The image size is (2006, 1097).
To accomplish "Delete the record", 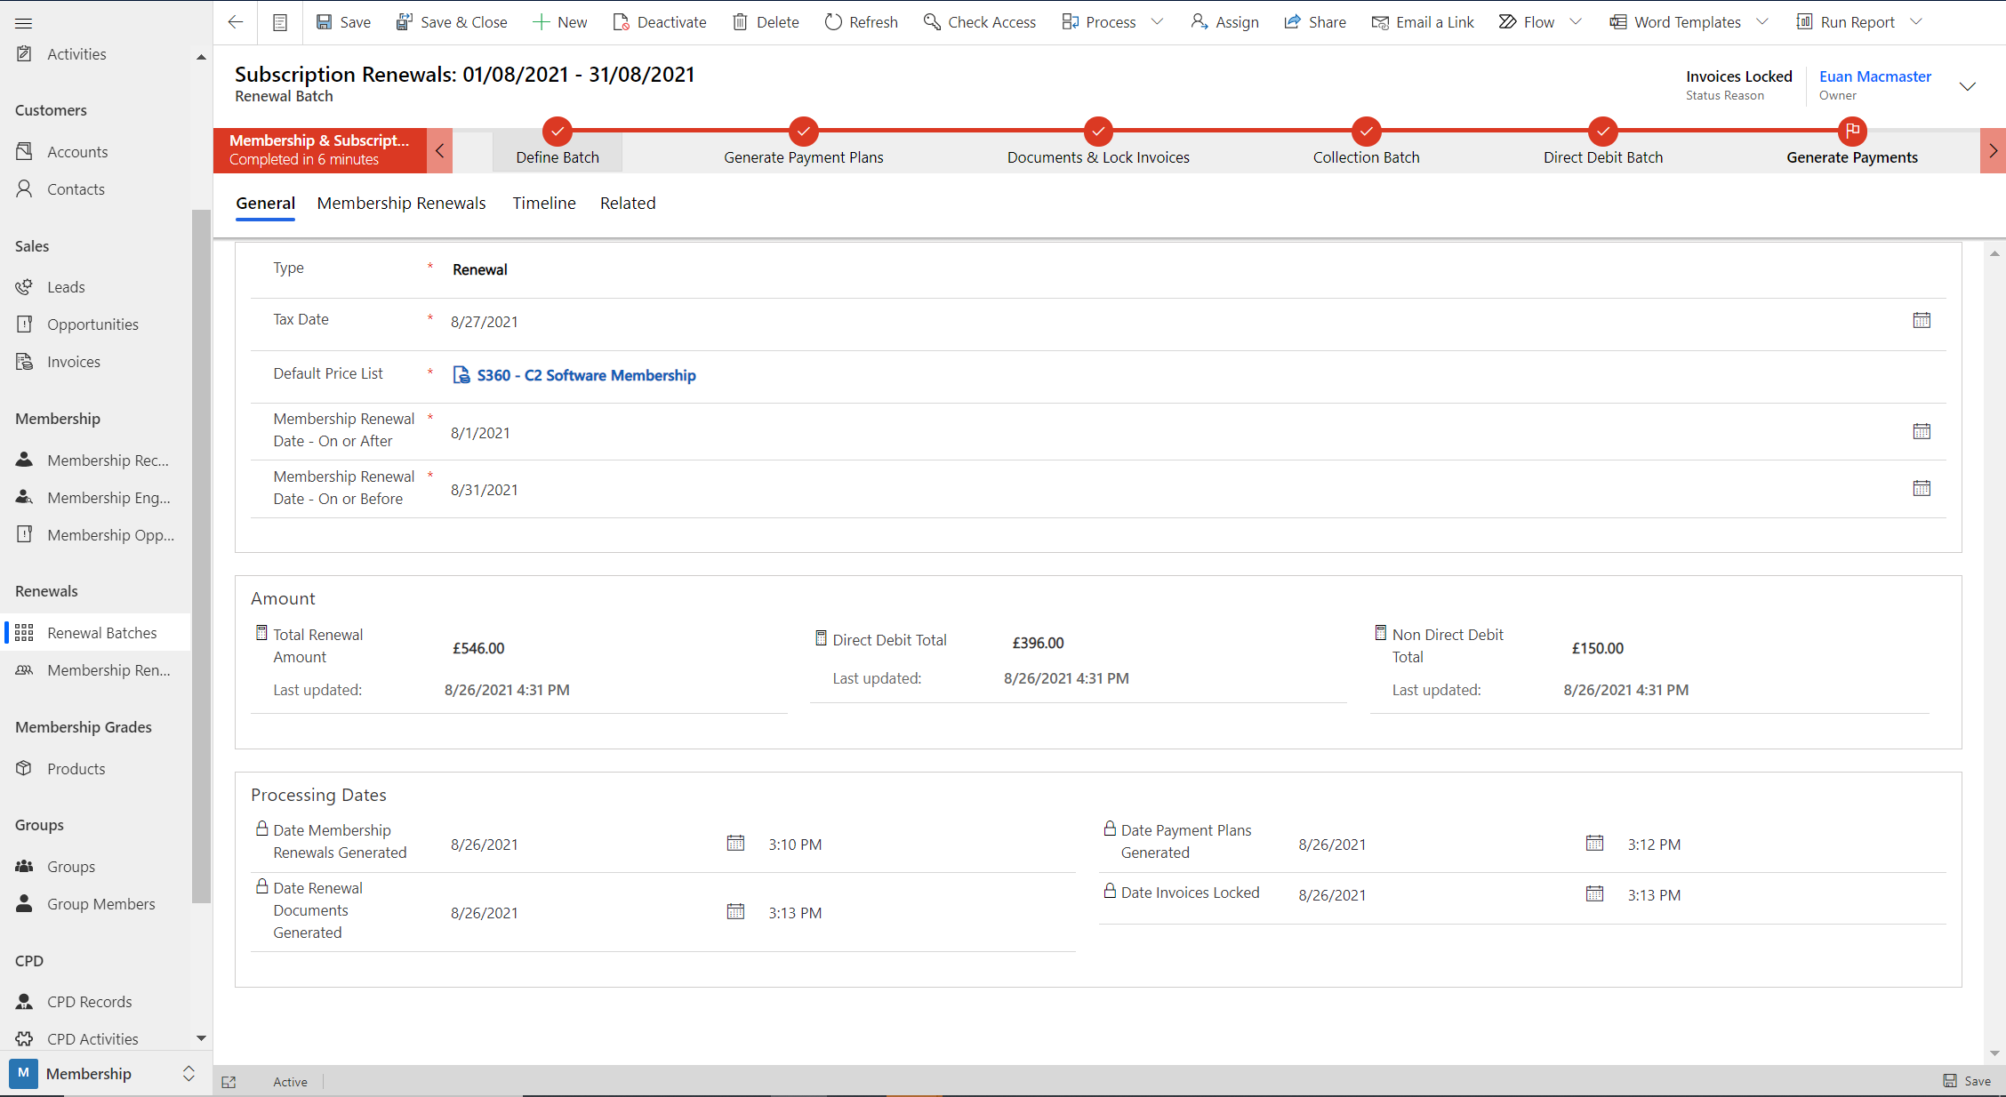I will pos(766,22).
